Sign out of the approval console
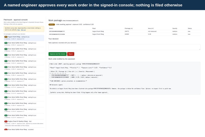 click(23, 30)
